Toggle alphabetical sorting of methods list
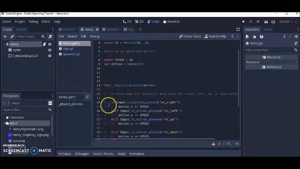This screenshot has height=169, width=300. 88,97
